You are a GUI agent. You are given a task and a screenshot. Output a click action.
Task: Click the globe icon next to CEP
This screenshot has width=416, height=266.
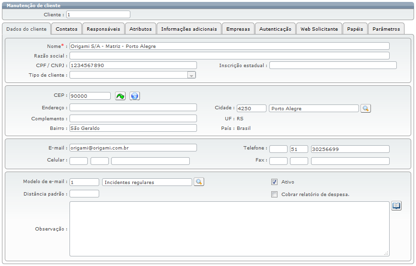point(135,96)
